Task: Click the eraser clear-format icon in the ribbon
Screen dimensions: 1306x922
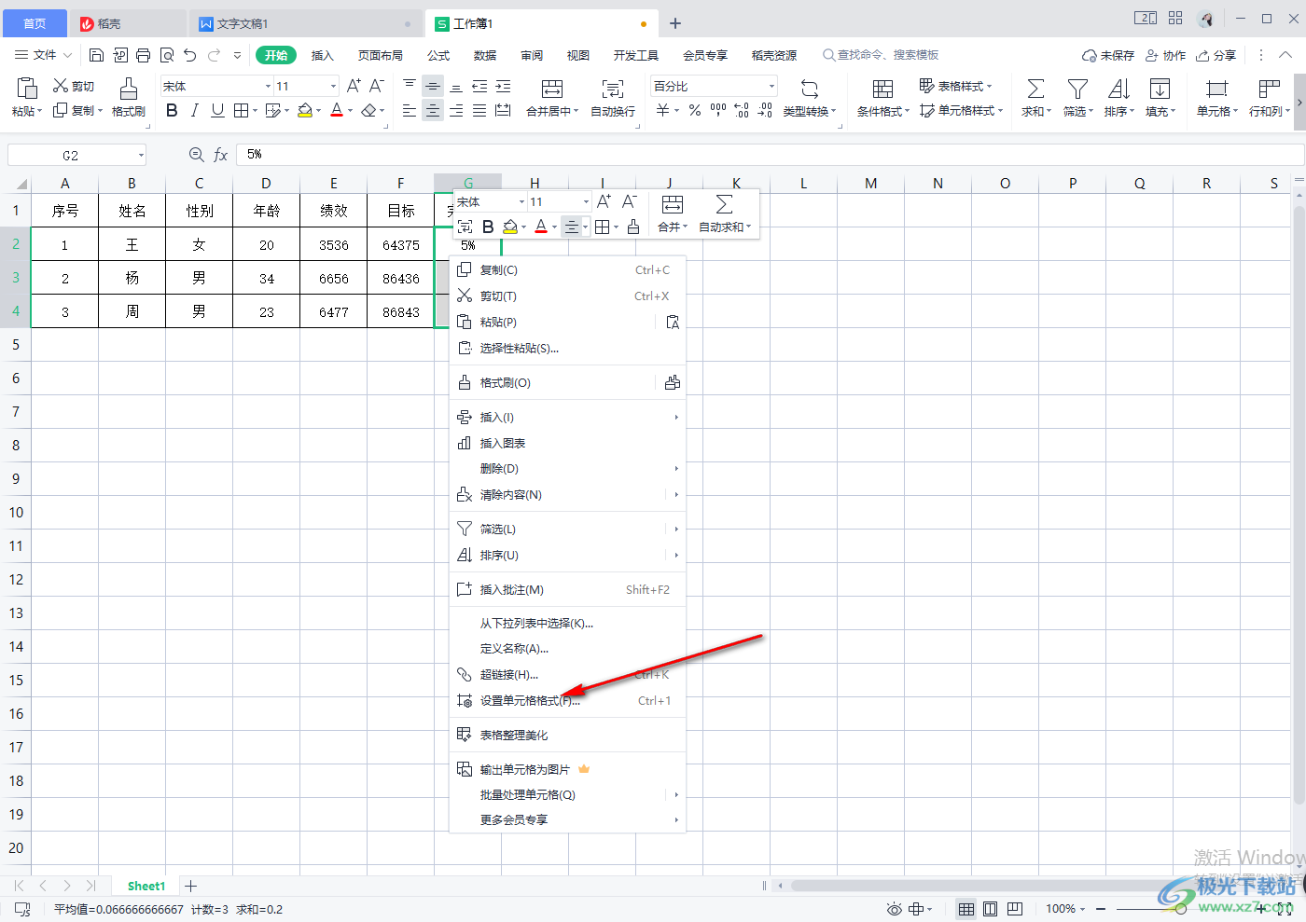Action: 368,110
